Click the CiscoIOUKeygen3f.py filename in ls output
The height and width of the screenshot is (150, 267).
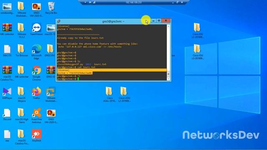click(x=70, y=64)
